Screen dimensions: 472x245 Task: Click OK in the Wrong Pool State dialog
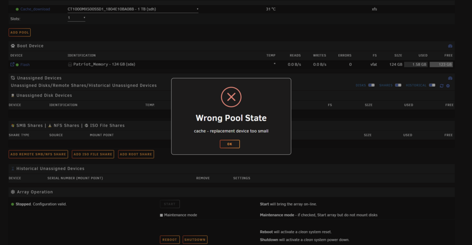(x=230, y=144)
